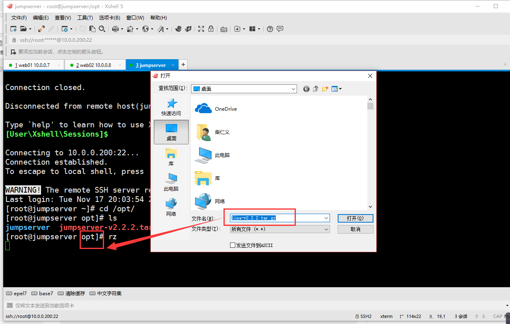Click the lock screen toolbar icon
This screenshot has height=324, width=510.
click(x=211, y=29)
